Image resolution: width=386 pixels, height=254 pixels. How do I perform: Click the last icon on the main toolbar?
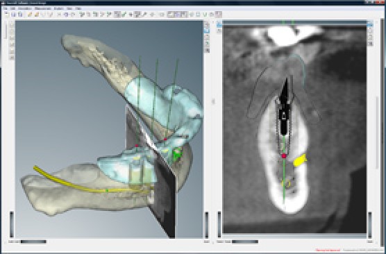pyautogui.click(x=219, y=15)
